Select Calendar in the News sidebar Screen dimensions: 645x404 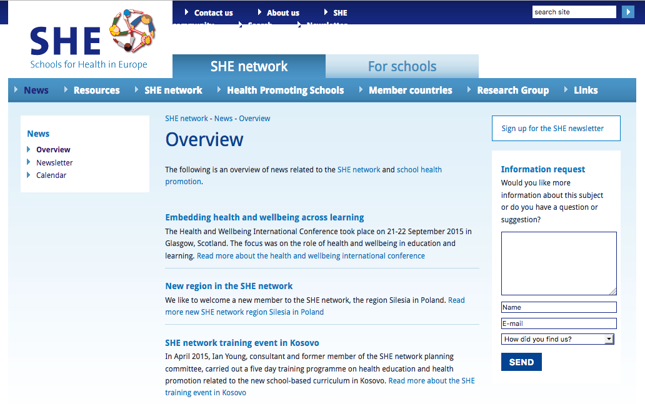(x=51, y=175)
